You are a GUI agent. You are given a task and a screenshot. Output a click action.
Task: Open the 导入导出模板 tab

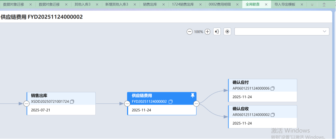point(285,5)
